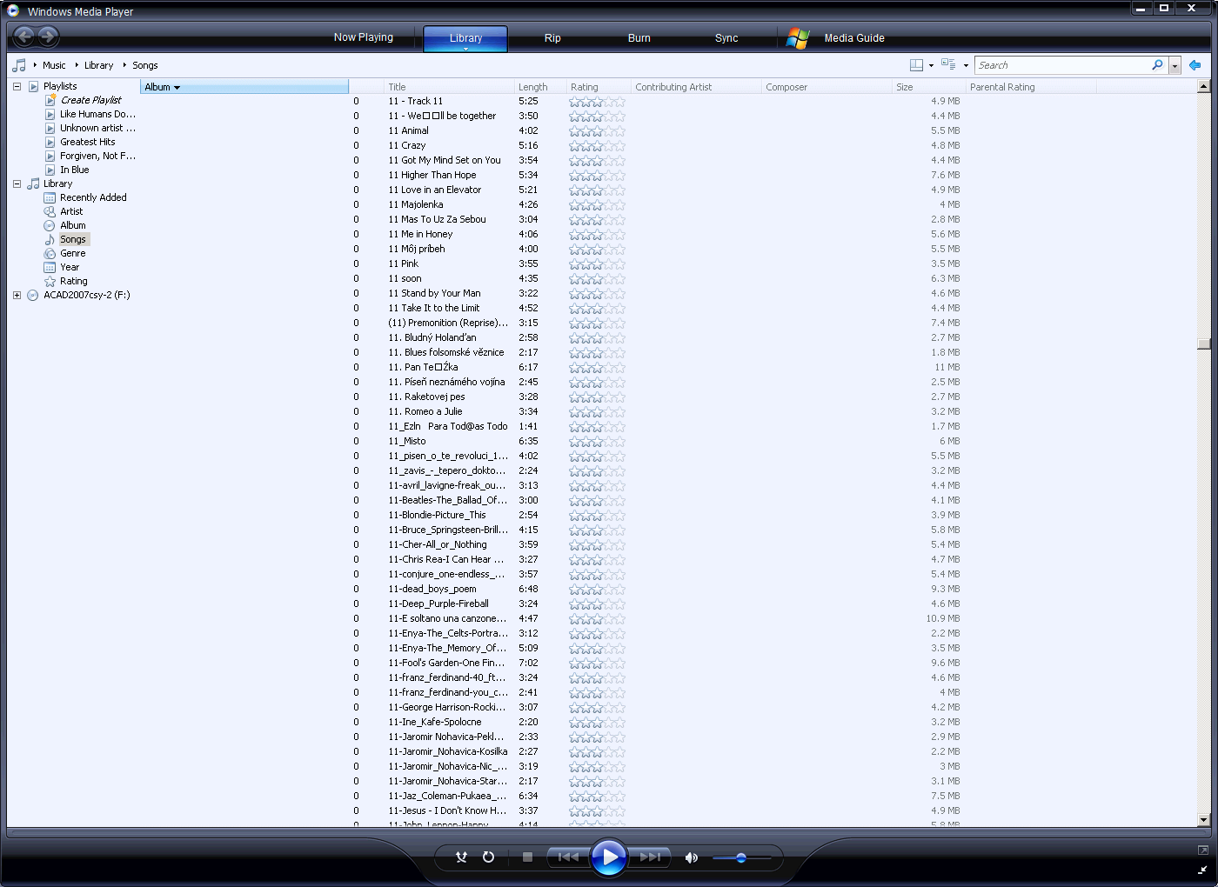Select Songs in Library tree

tap(73, 239)
